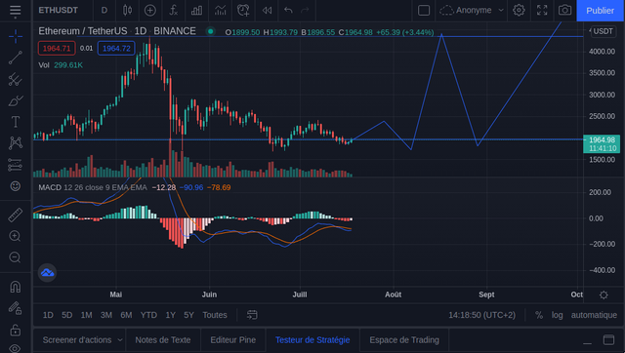Screen dimensions: 625x353
Task: Select the brush drawing tool
Action: [16, 100]
